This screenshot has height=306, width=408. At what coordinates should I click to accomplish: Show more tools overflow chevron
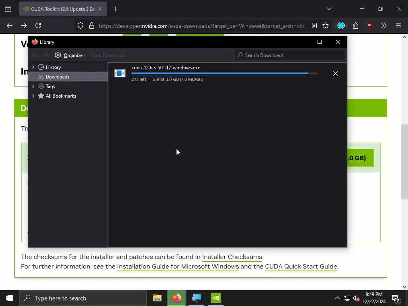[384, 25]
